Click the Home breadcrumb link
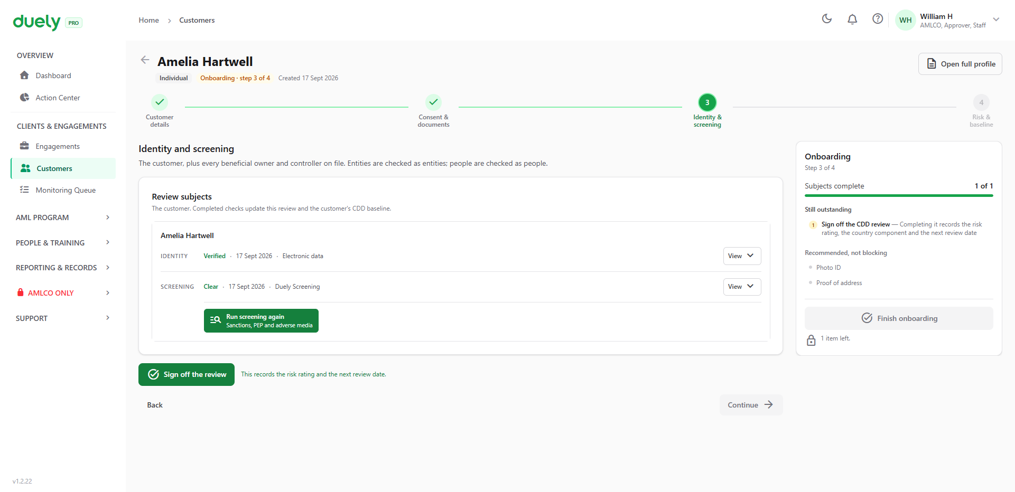Screen dimensions: 1015x492 (x=148, y=20)
